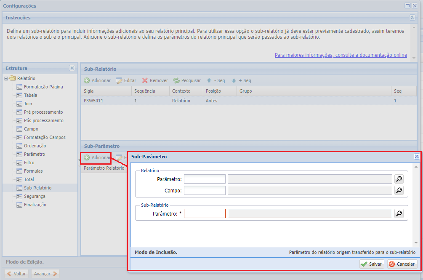Open Sub-Relatório Parâmetro search magnifier
Image resolution: width=423 pixels, height=280 pixels.
pos(399,213)
